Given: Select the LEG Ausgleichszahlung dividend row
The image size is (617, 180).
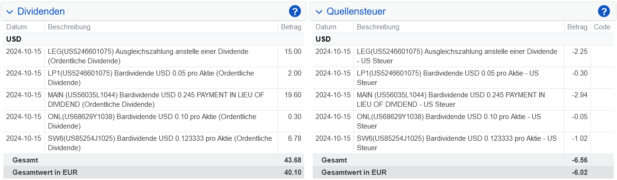Looking at the screenshot, I should (x=154, y=56).
